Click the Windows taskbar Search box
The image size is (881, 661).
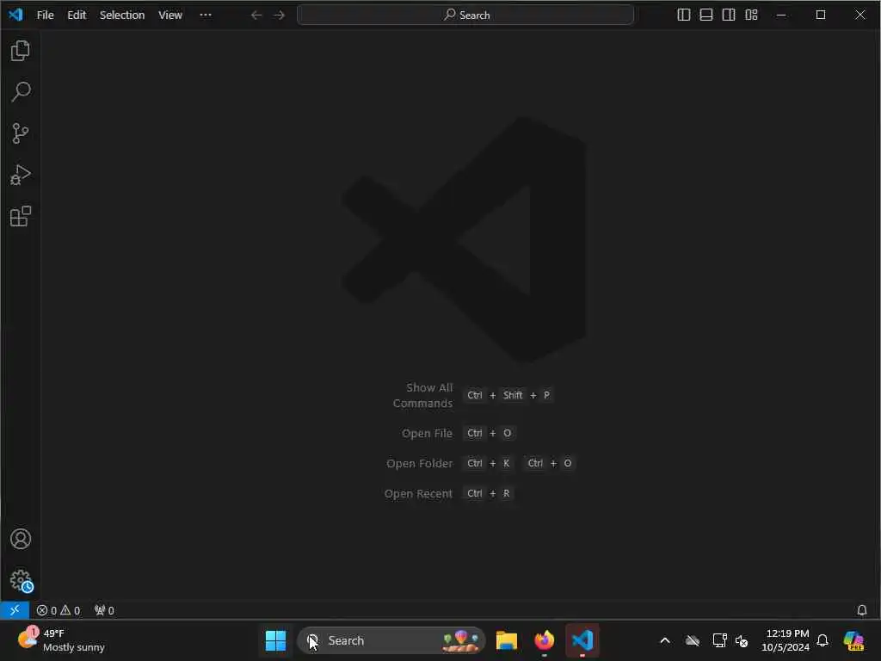pos(391,640)
